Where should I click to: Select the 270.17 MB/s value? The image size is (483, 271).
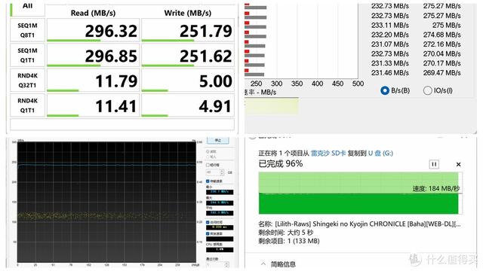(x=442, y=63)
